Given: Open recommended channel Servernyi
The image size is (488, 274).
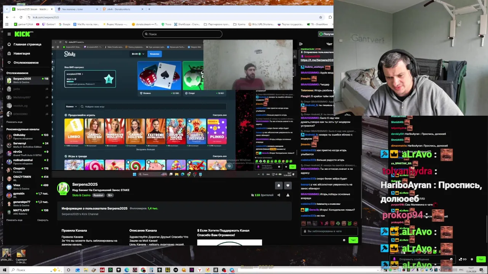Looking at the screenshot, I should (27, 145).
